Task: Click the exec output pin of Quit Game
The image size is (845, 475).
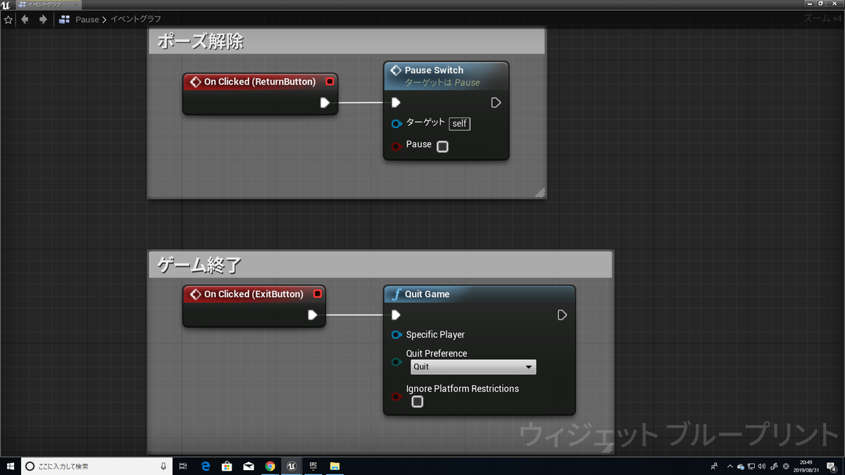Action: pos(561,315)
